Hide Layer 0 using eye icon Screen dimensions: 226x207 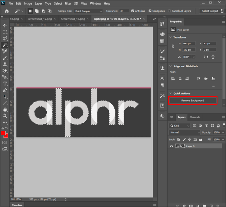pyautogui.click(x=171, y=146)
